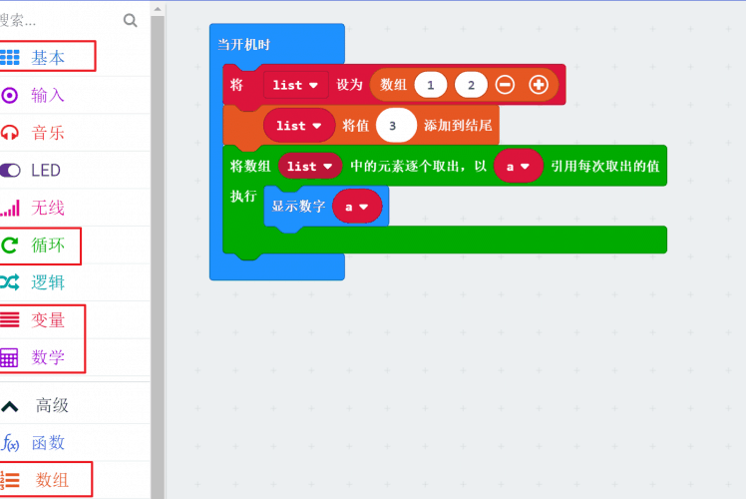Select the 循环 loop arrow icon

pos(10,245)
